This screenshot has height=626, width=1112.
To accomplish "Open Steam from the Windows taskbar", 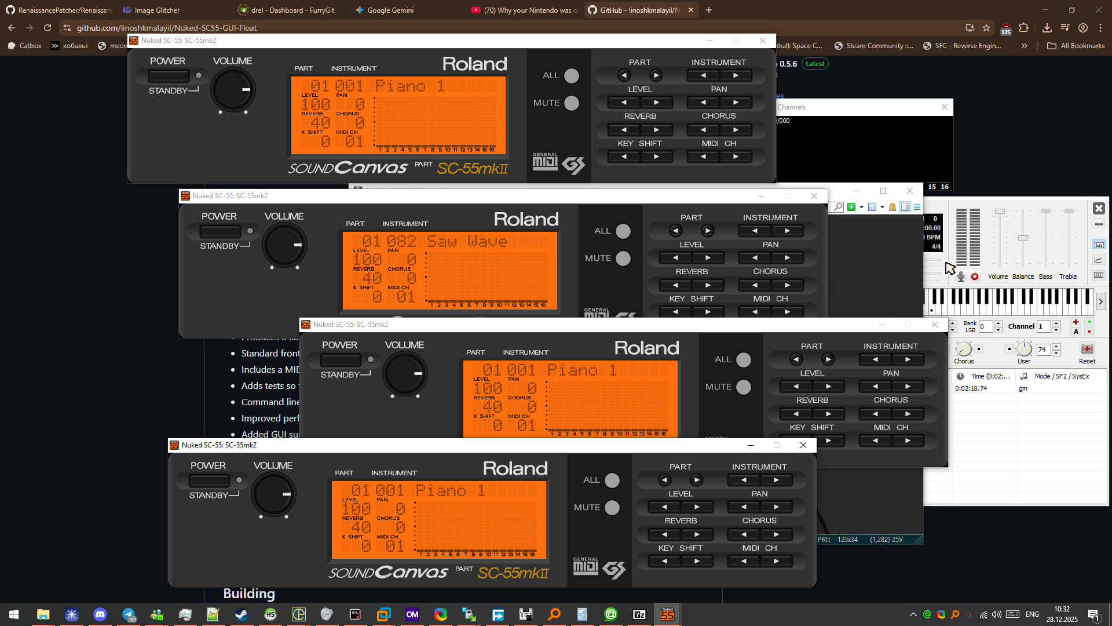I will (x=242, y=614).
